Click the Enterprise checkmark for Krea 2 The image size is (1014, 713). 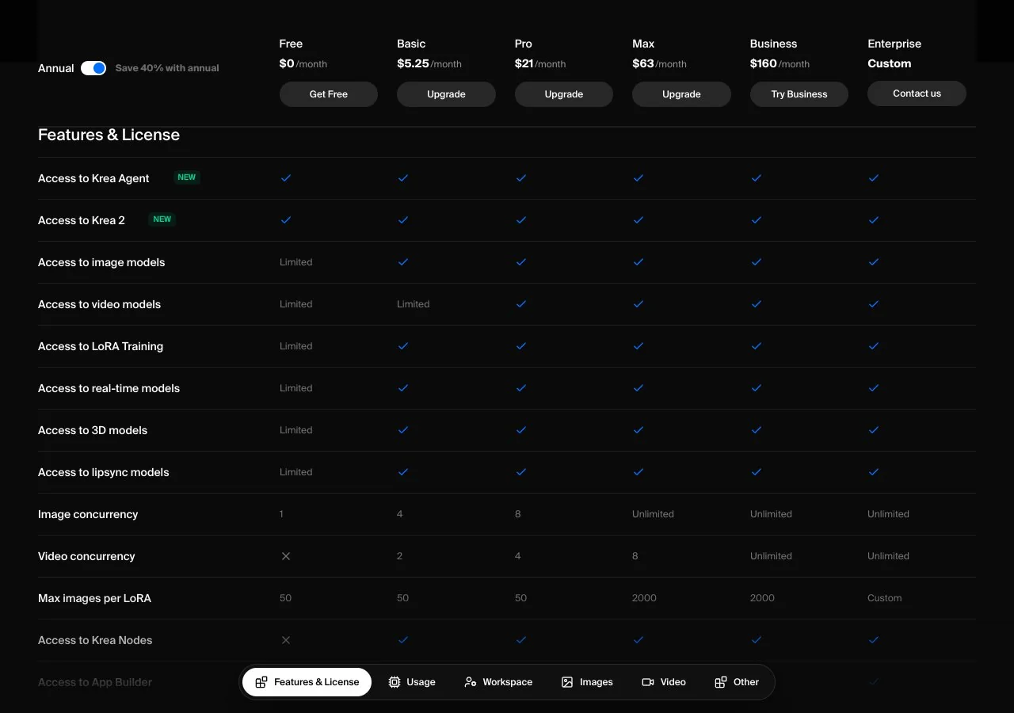pyautogui.click(x=874, y=220)
